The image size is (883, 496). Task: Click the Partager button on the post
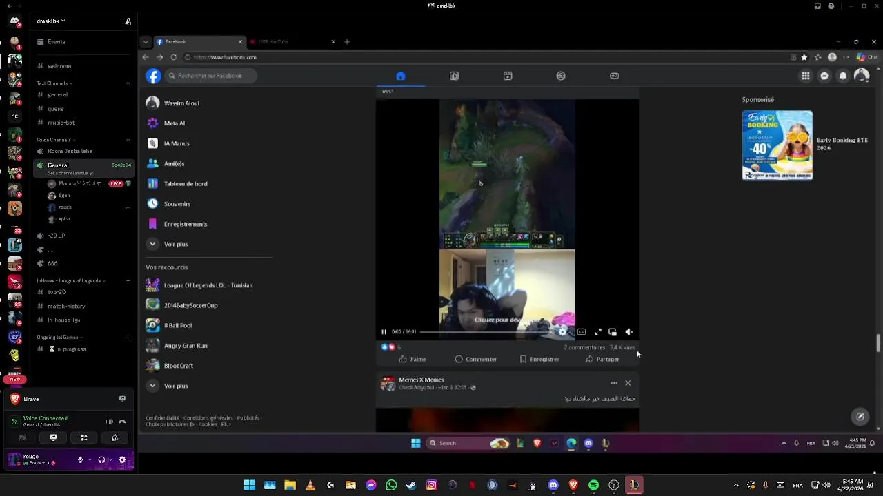point(602,359)
